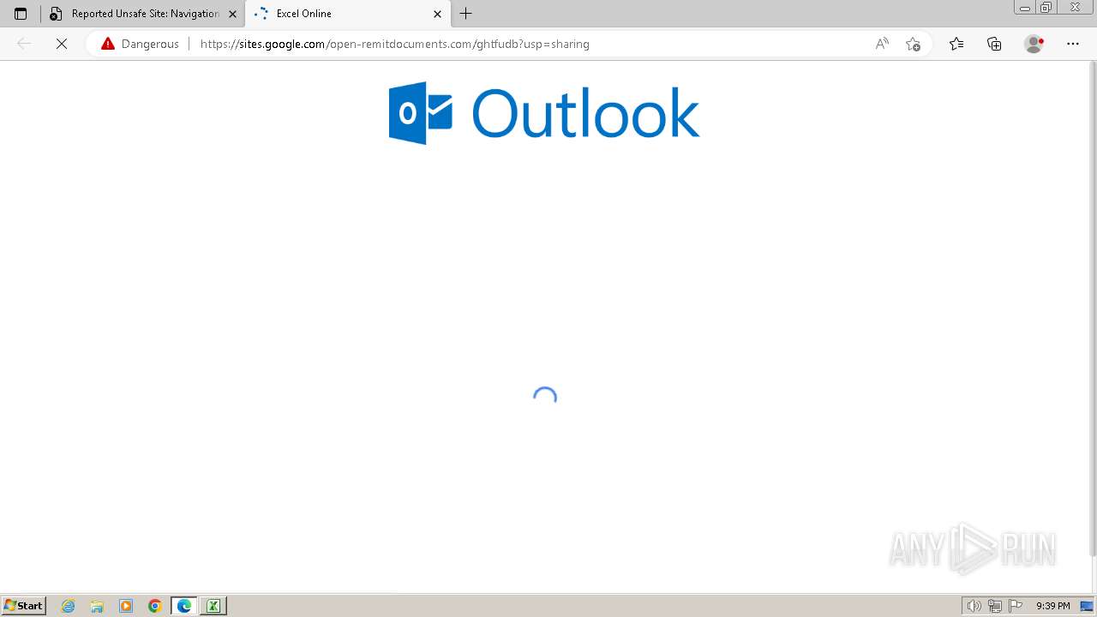
Task: Click the Outlook logo
Action: tap(544, 113)
